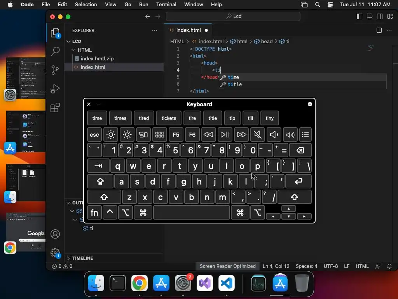Viewport: 398px width, 299px height.
Task: Open head breadcrumb dropdown
Action: [263, 41]
